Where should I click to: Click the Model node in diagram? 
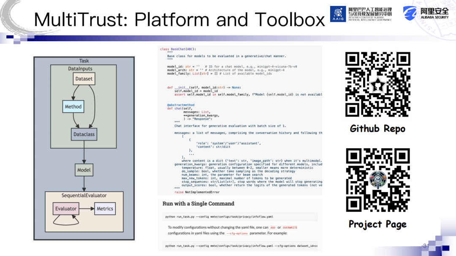click(x=84, y=170)
